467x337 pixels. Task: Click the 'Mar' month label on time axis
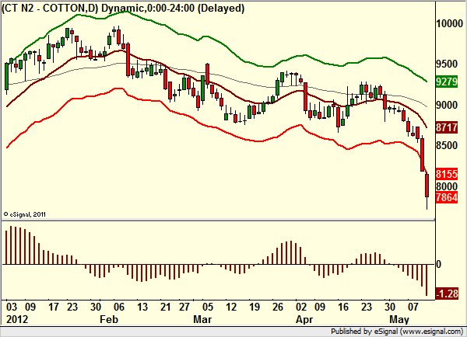[202, 319]
